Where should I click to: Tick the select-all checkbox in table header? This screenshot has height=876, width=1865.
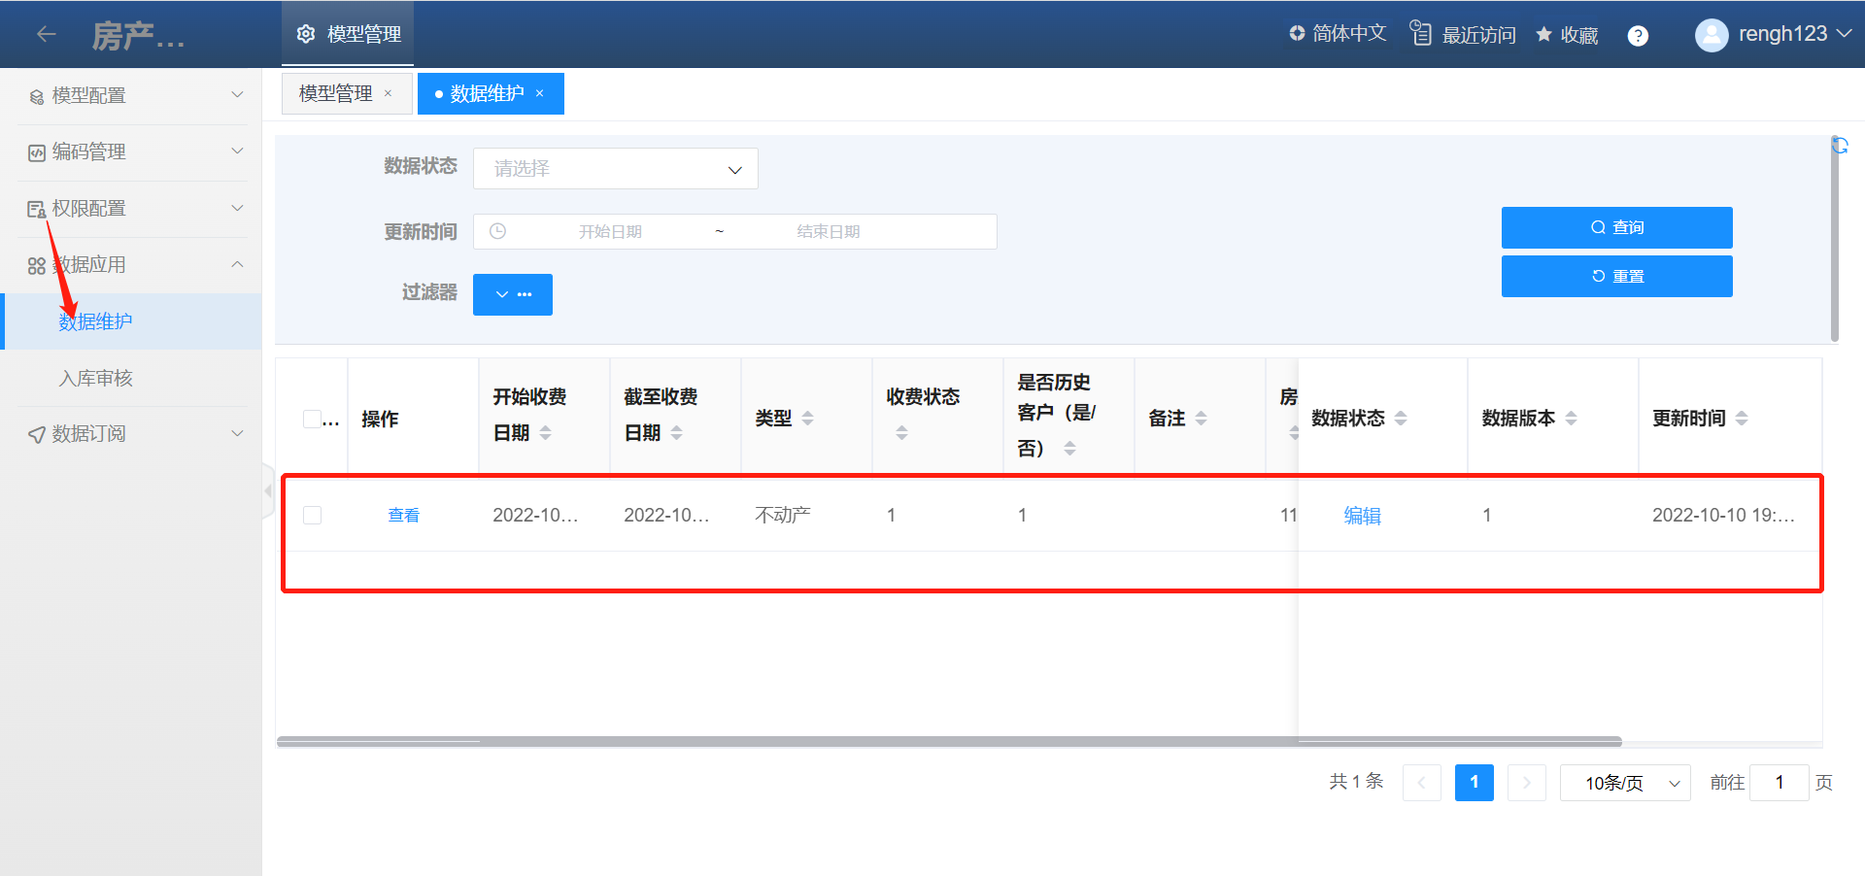312,419
